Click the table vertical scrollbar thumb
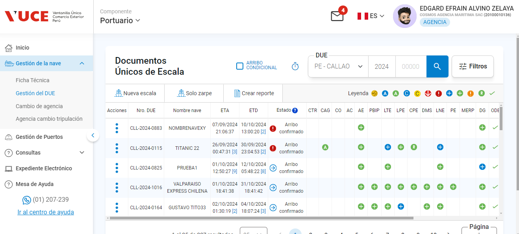Screen dimensions: 519x234 (501, 118)
